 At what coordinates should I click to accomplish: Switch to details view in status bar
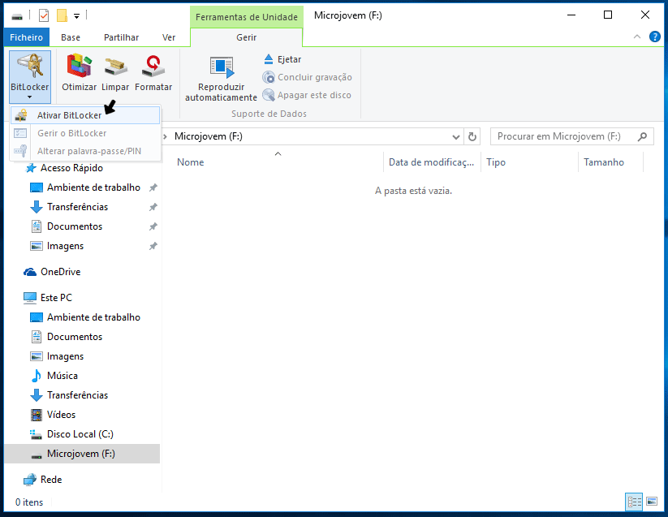634,502
